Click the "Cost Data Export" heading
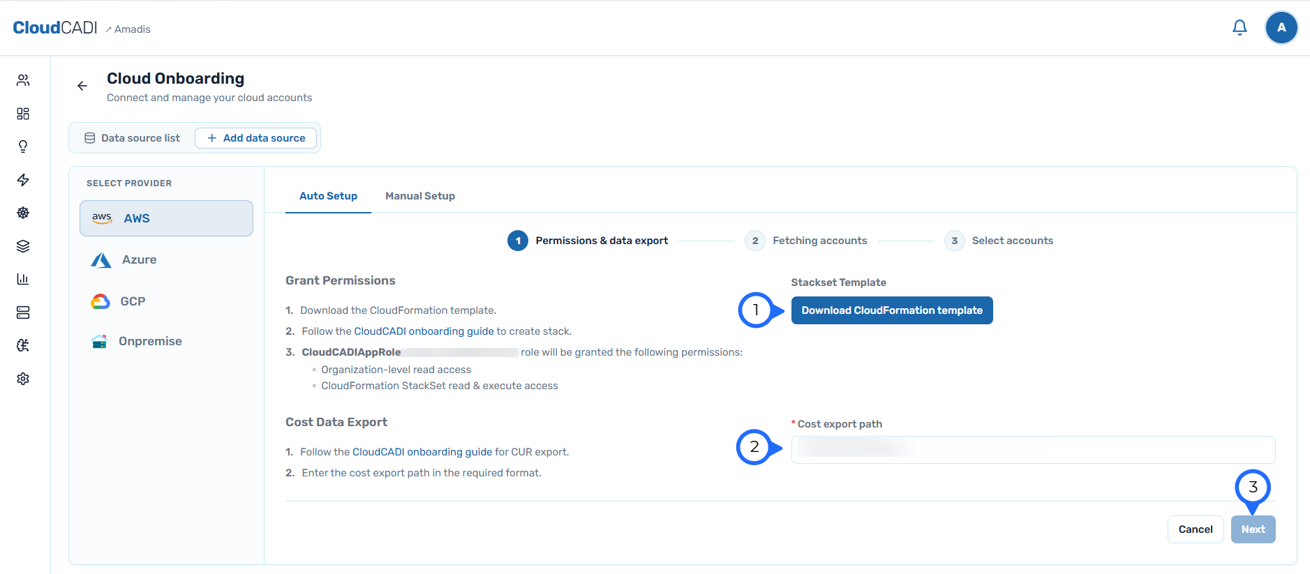Image resolution: width=1310 pixels, height=574 pixels. point(336,422)
